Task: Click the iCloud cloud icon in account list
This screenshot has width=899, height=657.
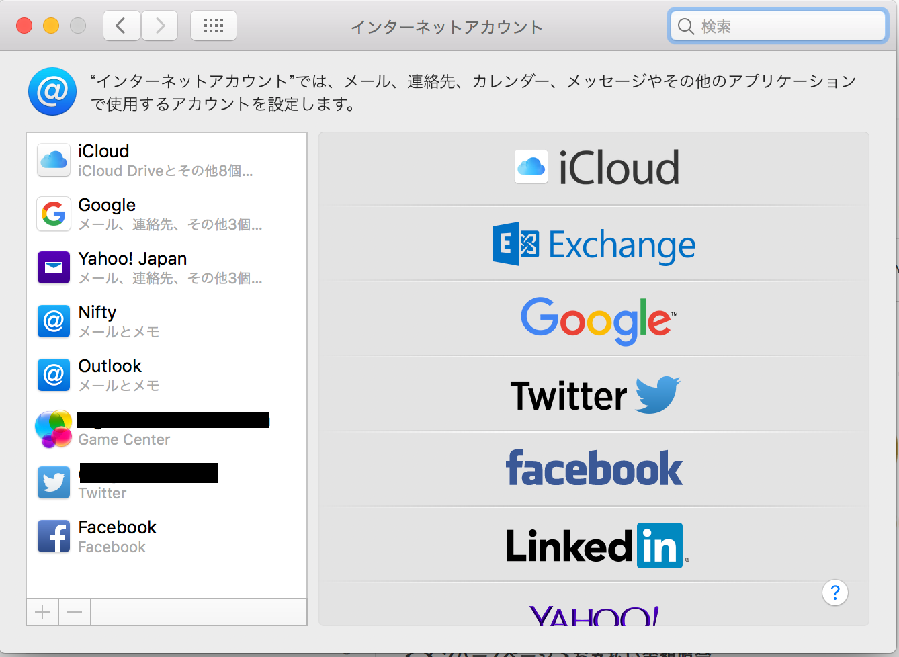Action: (x=54, y=161)
